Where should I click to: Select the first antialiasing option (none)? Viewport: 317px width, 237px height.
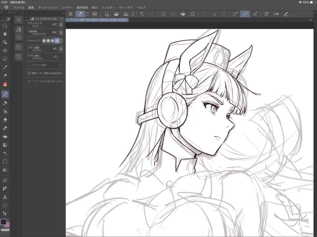(x=44, y=41)
